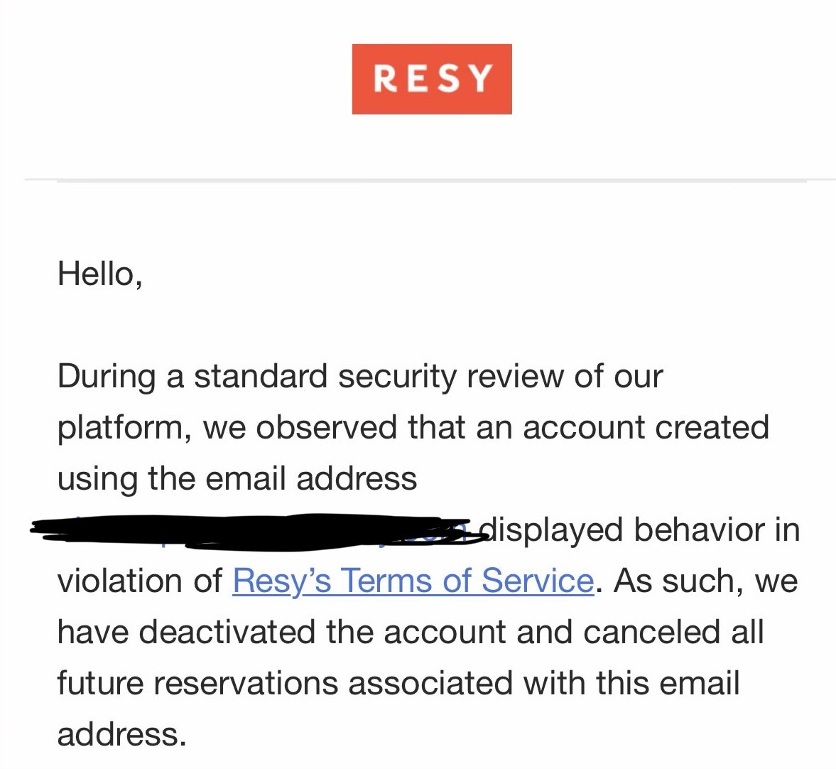Click the final word "address." ending the paragraph
Viewport: 836px width, 769px height.
[122, 733]
